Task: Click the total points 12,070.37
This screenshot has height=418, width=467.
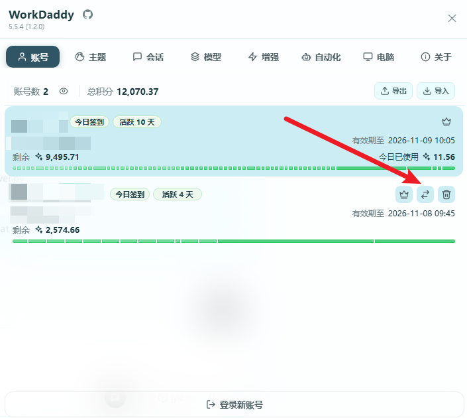Action: (x=138, y=92)
